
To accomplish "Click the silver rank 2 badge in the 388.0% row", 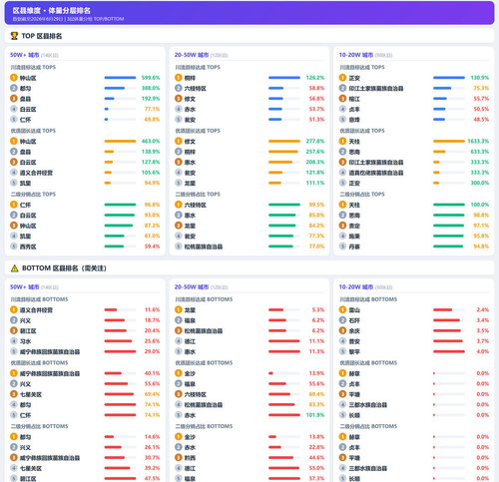I will click(x=14, y=88).
